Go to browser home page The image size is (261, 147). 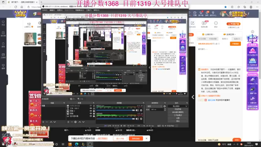click(x=22, y=7)
